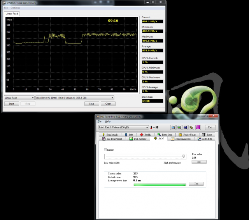249x220 pixels.
Task: Click the Current value 255 entry
Action: [135, 173]
